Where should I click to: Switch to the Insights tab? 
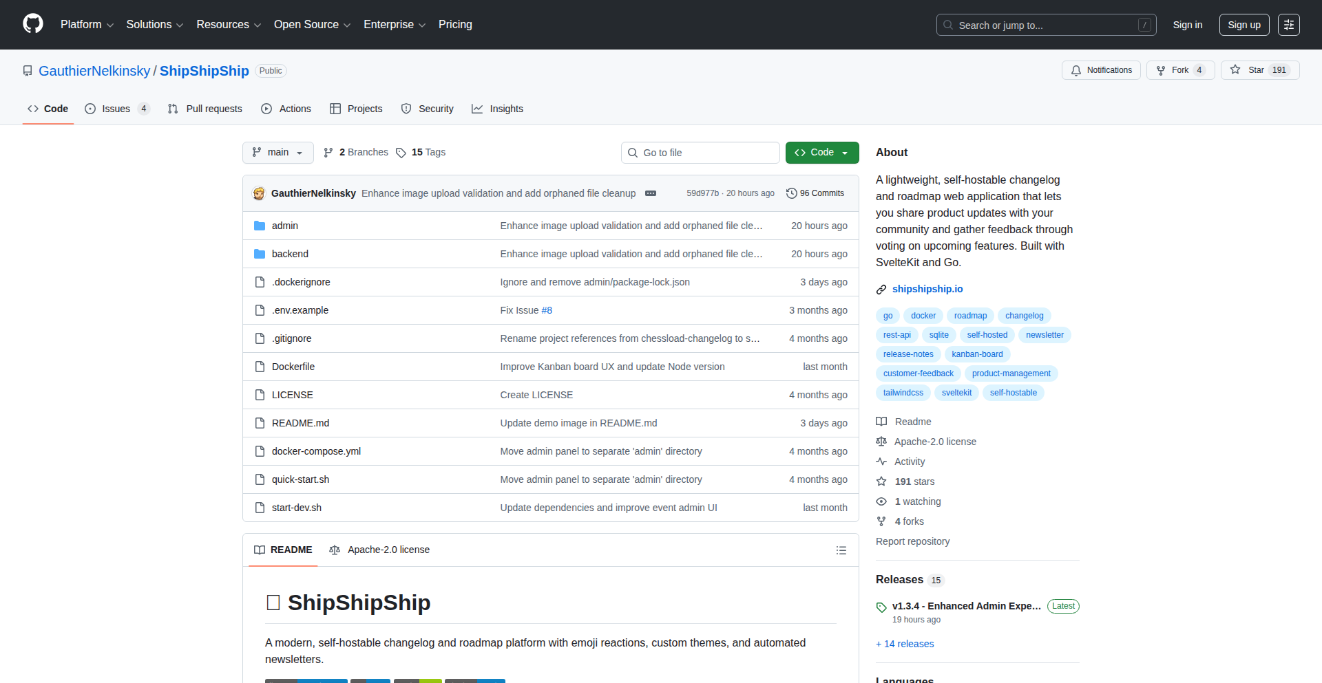497,109
